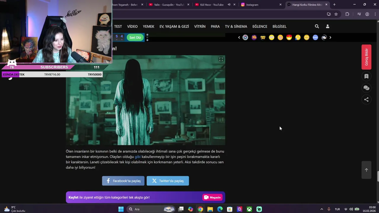
Task: Expand the image with fullscreen icon
Action: tap(221, 59)
